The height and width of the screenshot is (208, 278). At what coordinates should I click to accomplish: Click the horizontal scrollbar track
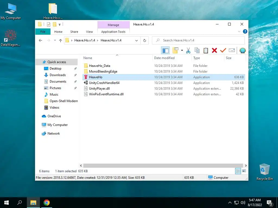(x=163, y=165)
